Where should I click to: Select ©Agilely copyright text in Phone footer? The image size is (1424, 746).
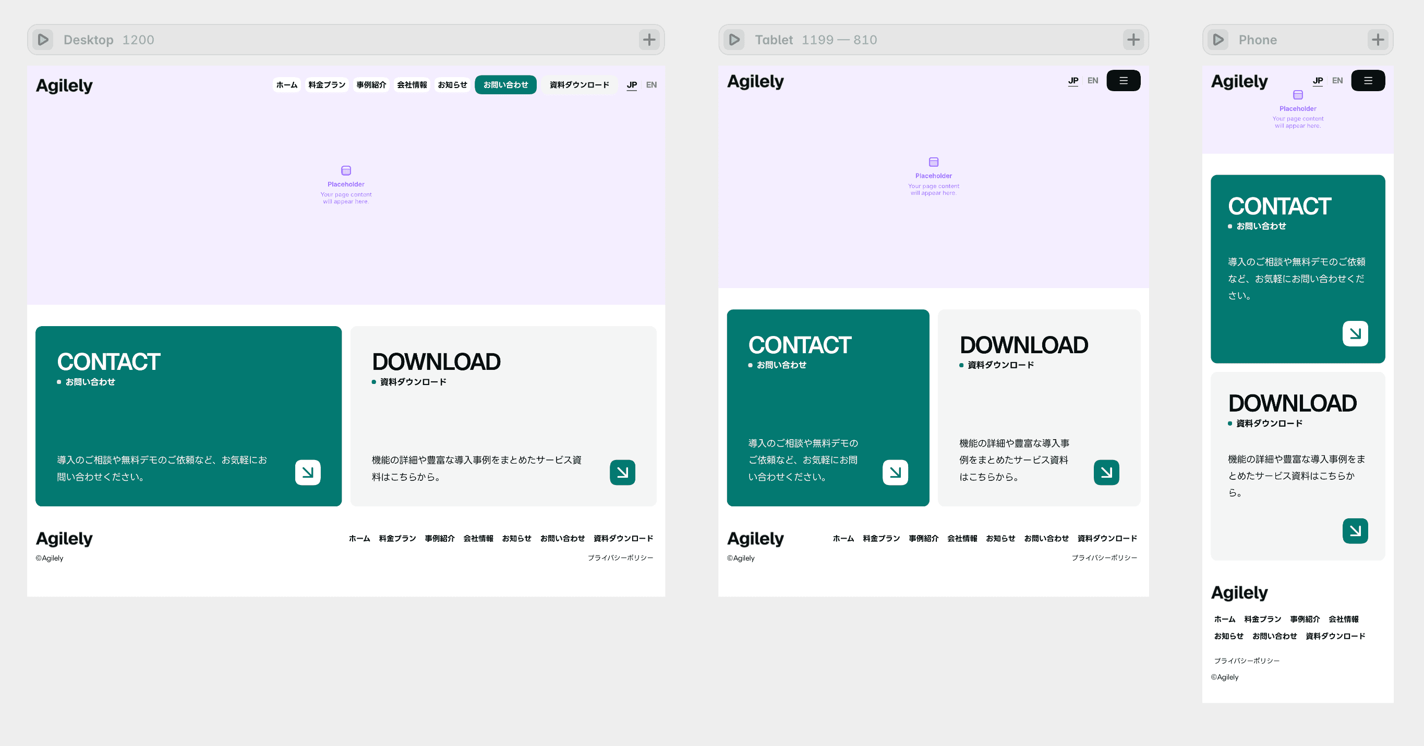[x=1224, y=678]
